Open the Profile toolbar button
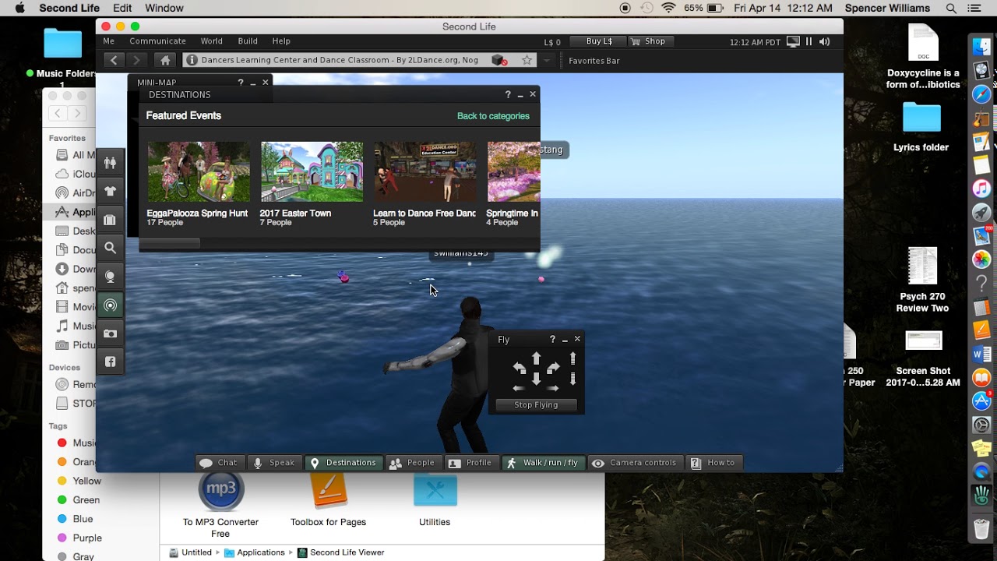Image resolution: width=997 pixels, height=561 pixels. pos(470,463)
